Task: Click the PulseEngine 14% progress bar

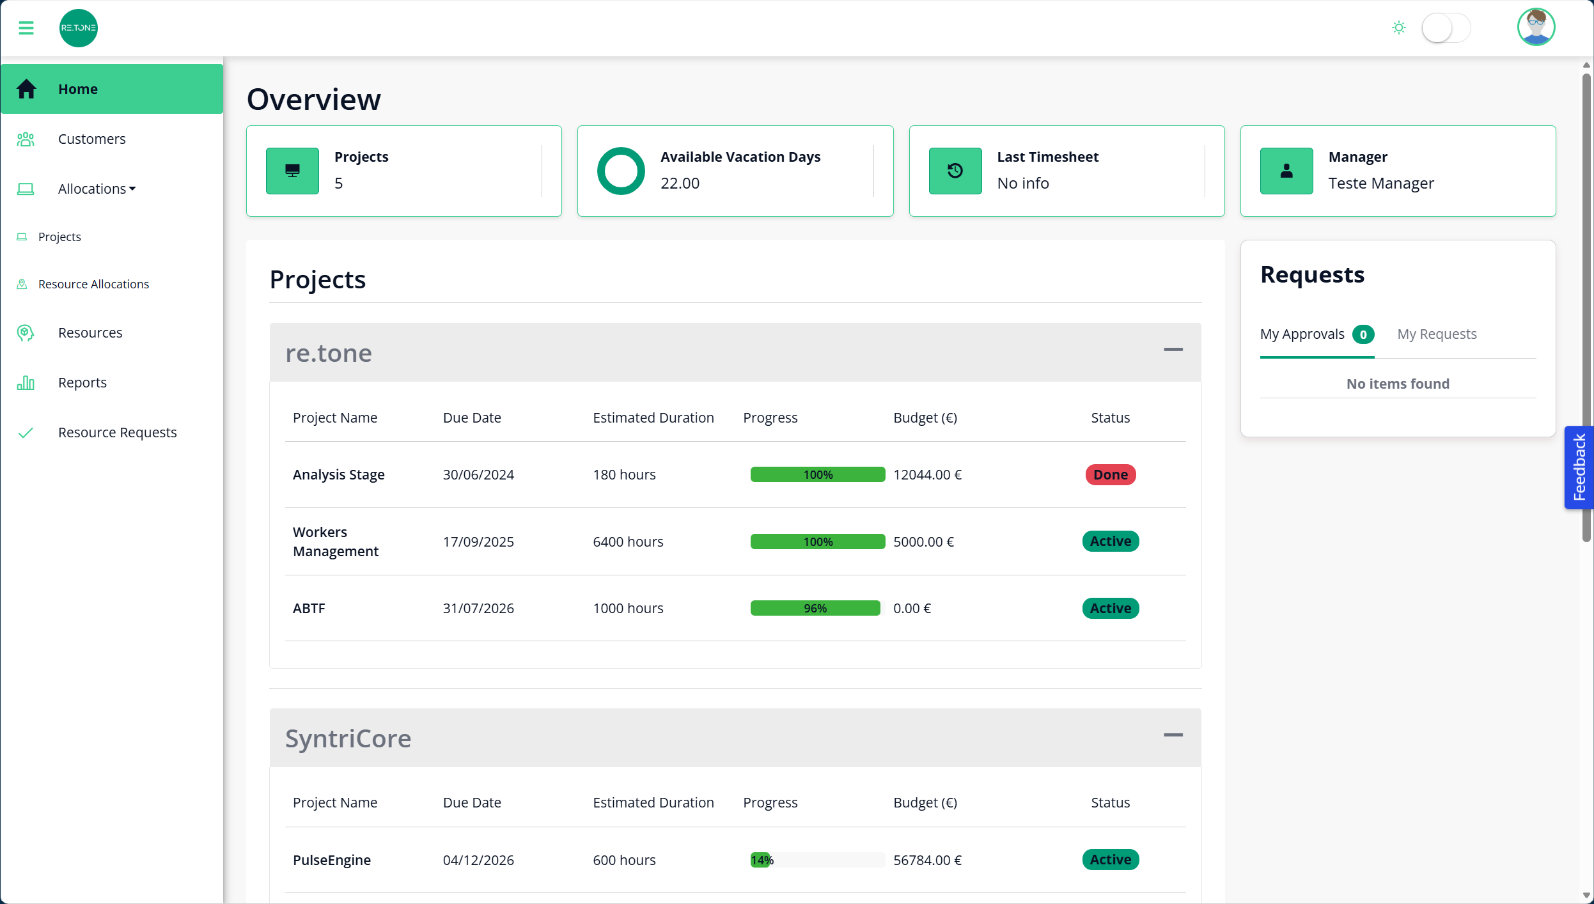Action: (x=818, y=860)
